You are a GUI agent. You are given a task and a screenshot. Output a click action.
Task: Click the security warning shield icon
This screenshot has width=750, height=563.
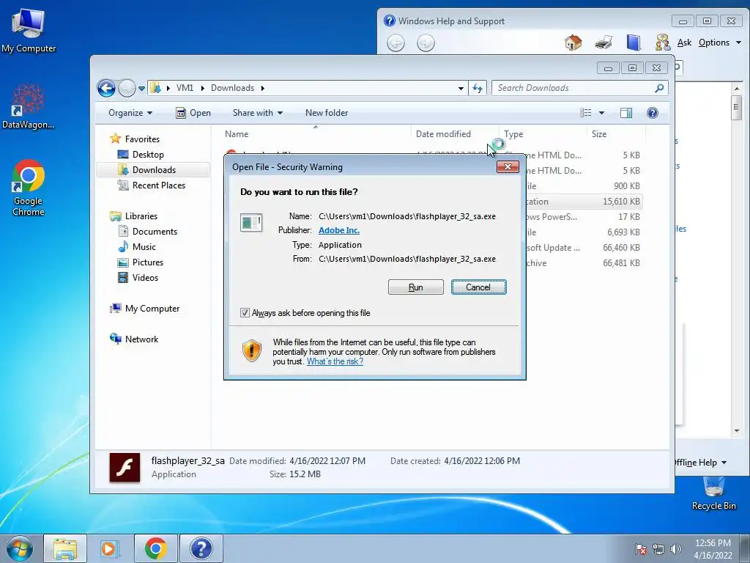click(x=252, y=351)
